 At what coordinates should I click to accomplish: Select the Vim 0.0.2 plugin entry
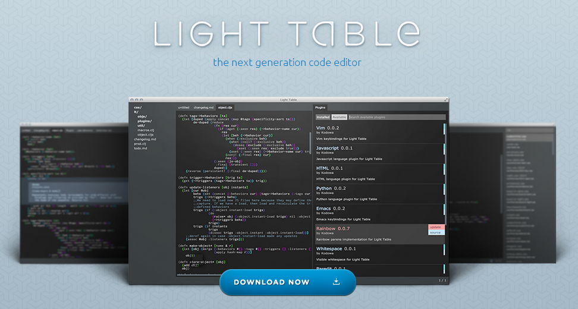pyautogui.click(x=379, y=133)
